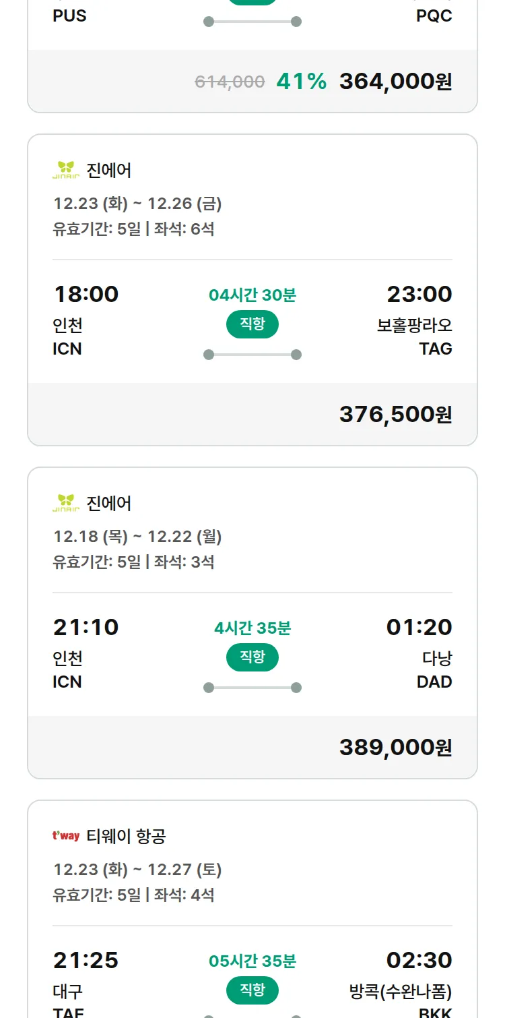Click the 직항 badge on the ICN-DAD flight
Image resolution: width=505 pixels, height=1018 pixels.
252,657
